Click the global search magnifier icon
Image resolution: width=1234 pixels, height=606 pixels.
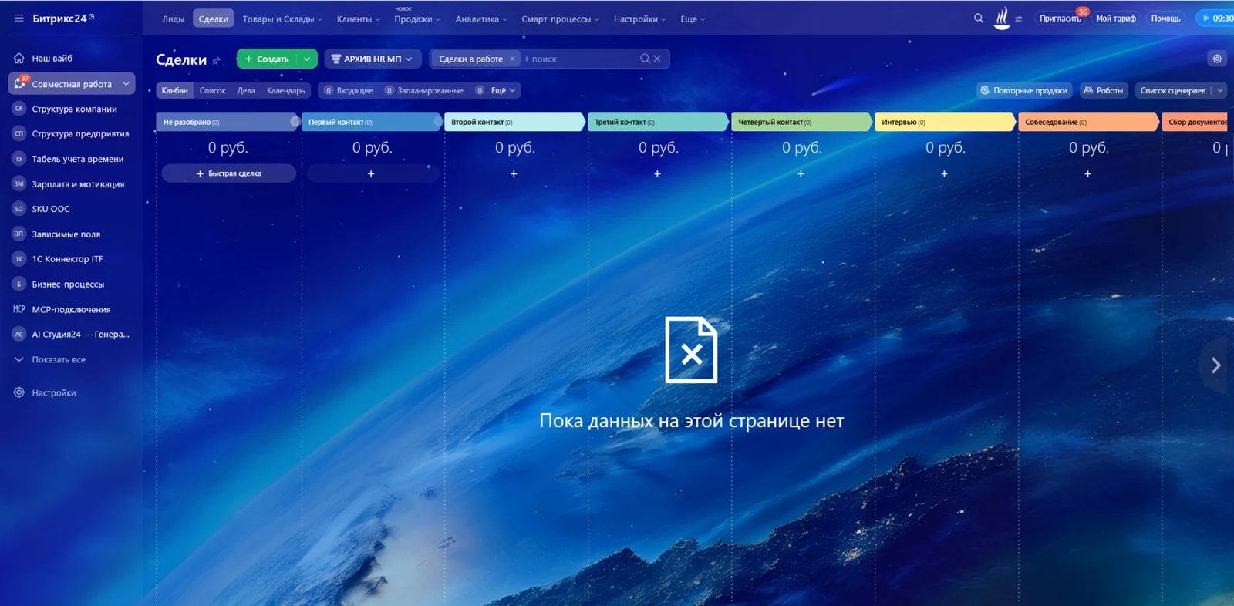tap(979, 18)
